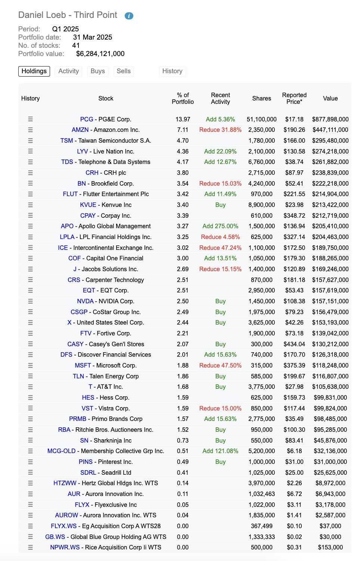Open the GB.WS ticker link
This screenshot has width=357, height=561.
[55, 537]
